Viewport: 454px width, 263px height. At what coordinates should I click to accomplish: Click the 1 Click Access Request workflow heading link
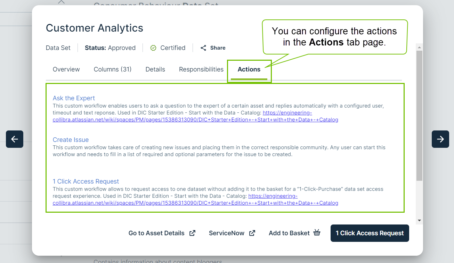point(86,181)
